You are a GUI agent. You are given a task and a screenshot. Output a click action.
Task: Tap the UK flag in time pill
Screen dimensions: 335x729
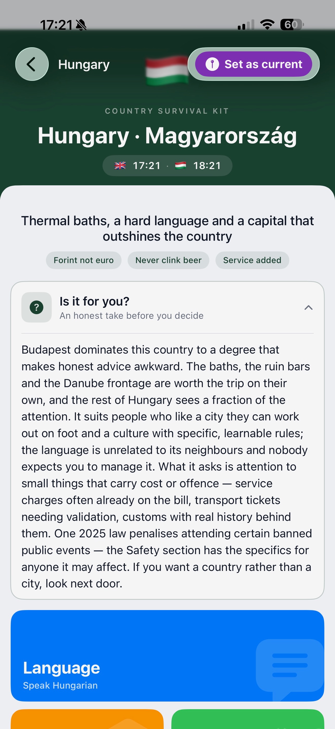tap(120, 166)
